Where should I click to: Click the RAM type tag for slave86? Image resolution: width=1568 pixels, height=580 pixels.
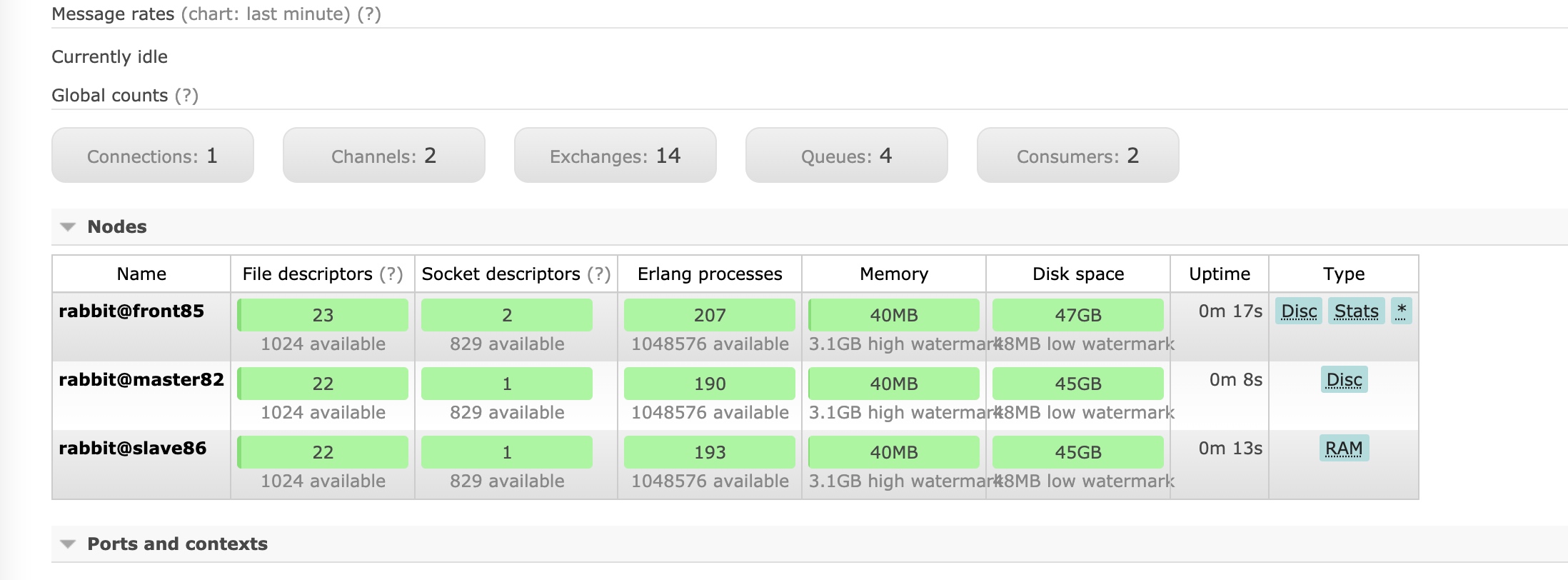click(1343, 449)
